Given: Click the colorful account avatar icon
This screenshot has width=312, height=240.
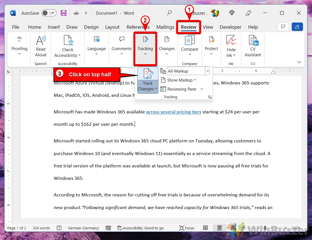Looking at the screenshot, I should 215,13.
